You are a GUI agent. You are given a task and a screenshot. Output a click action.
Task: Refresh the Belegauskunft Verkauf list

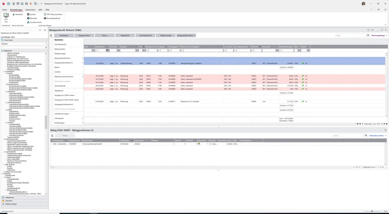tap(368, 30)
